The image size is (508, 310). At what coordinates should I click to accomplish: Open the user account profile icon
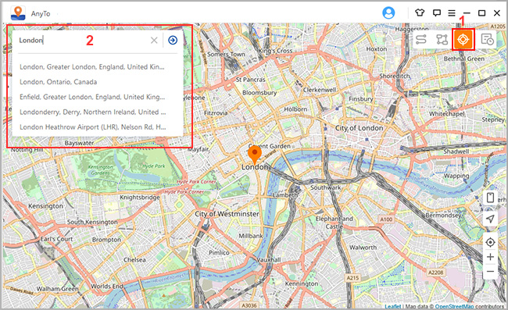(388, 13)
